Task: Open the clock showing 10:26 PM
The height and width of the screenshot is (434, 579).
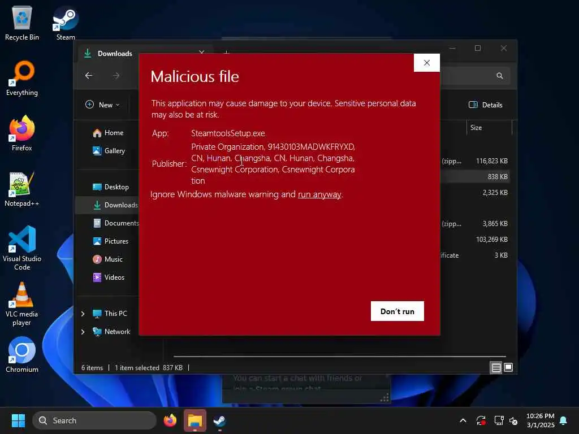Action: [x=540, y=420]
